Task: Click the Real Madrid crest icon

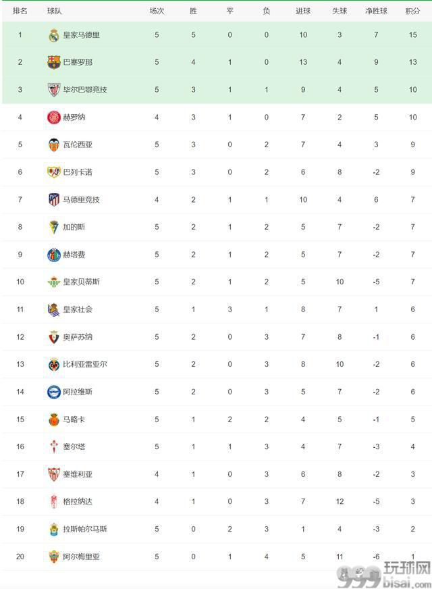Action: click(54, 35)
